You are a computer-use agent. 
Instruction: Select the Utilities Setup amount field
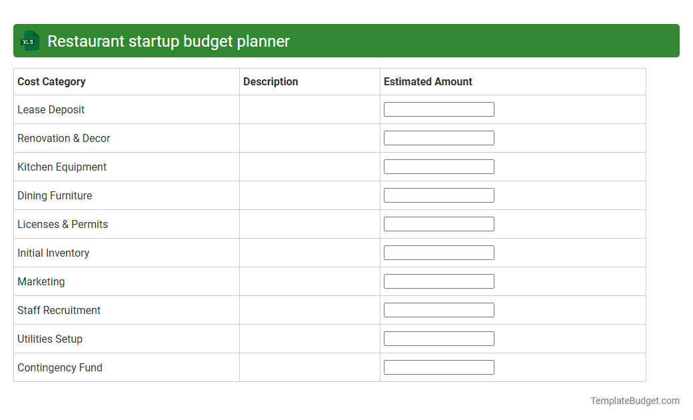click(438, 338)
